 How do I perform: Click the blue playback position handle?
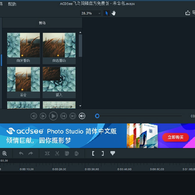(x=97, y=116)
